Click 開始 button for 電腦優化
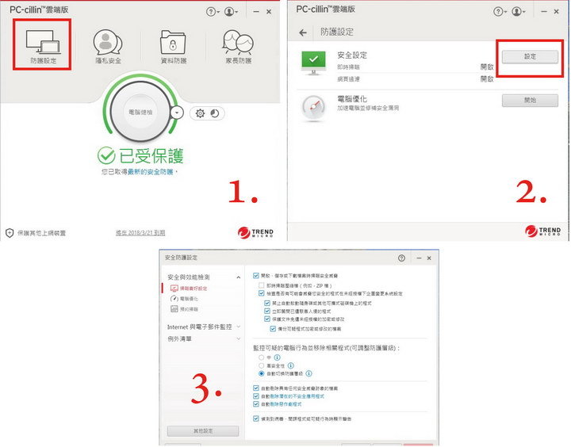Screen dimensions: 571x447 pyautogui.click(x=530, y=100)
